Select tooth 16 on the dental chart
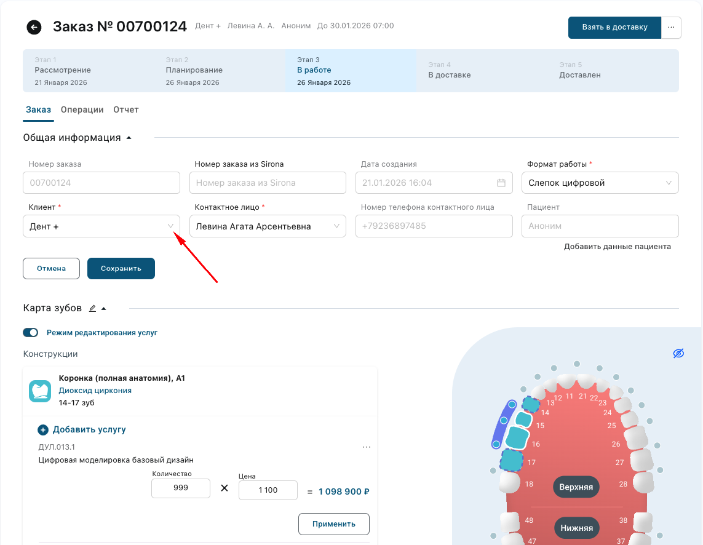The height and width of the screenshot is (545, 703). (517, 437)
